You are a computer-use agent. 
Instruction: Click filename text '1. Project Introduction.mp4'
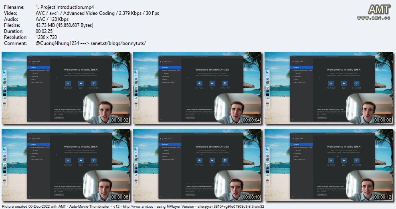65,7
